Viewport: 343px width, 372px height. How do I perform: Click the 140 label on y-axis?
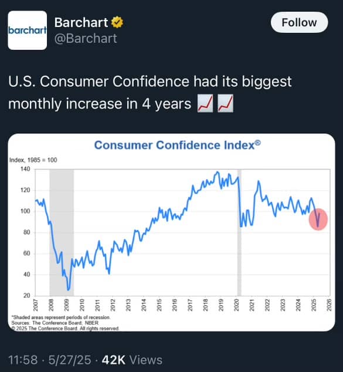pyautogui.click(x=25, y=169)
